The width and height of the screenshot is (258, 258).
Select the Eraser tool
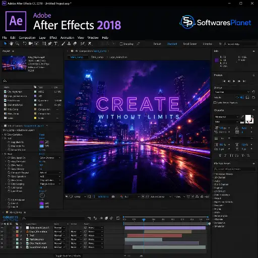click(75, 44)
